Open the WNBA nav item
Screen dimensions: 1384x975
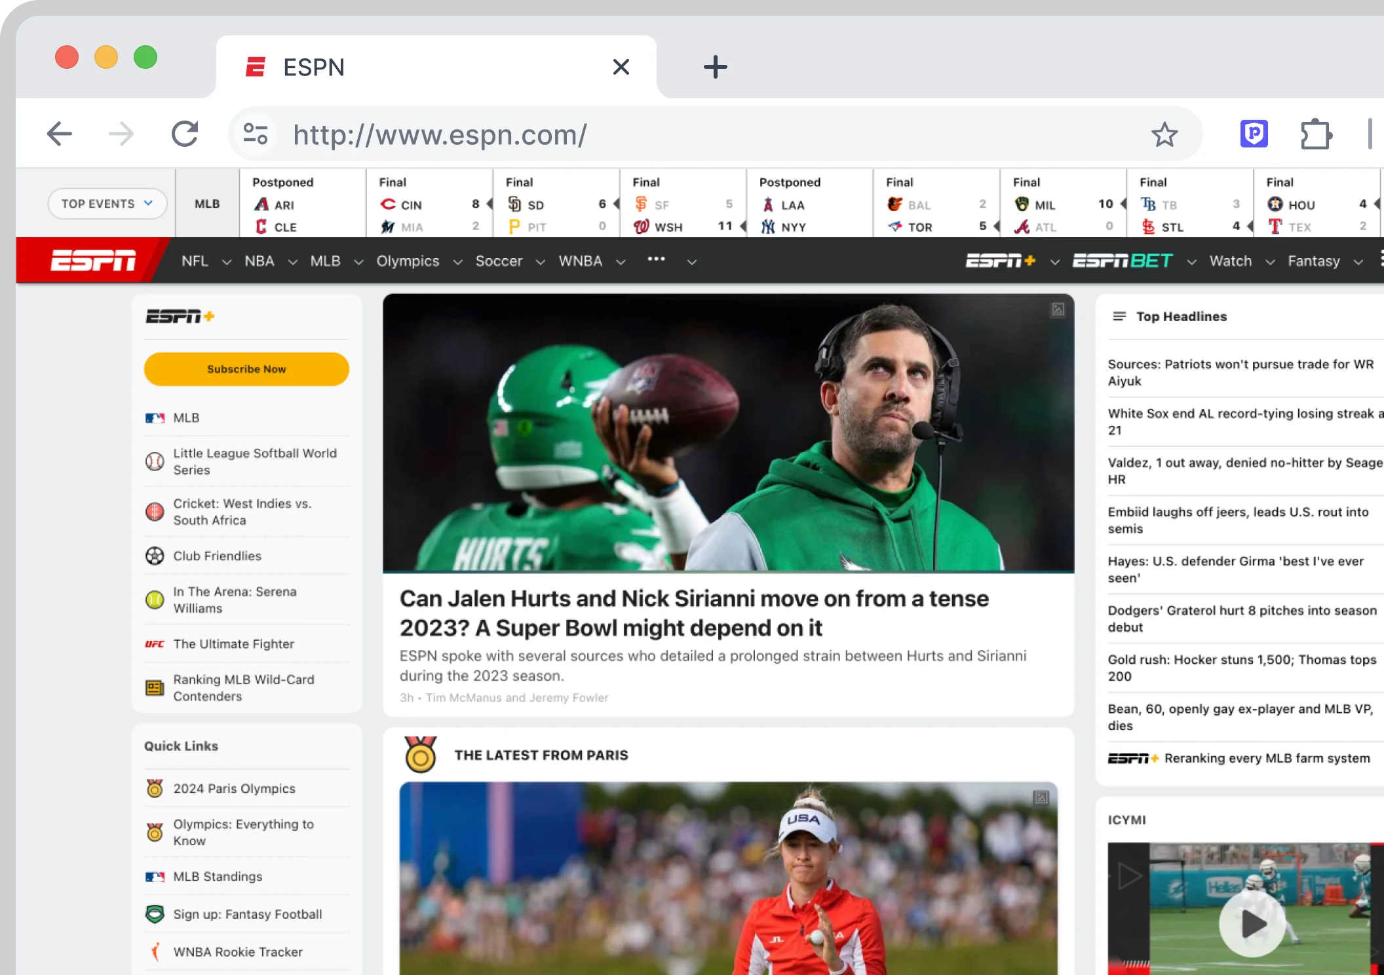click(580, 261)
